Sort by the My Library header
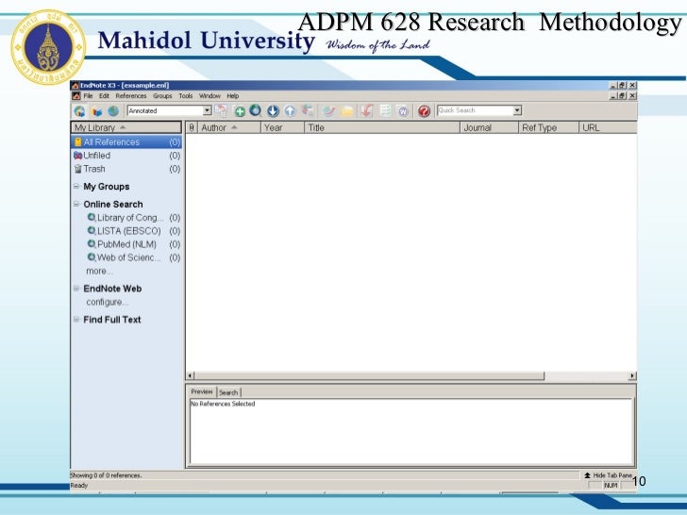Screen dimensions: 687x515 126,127
